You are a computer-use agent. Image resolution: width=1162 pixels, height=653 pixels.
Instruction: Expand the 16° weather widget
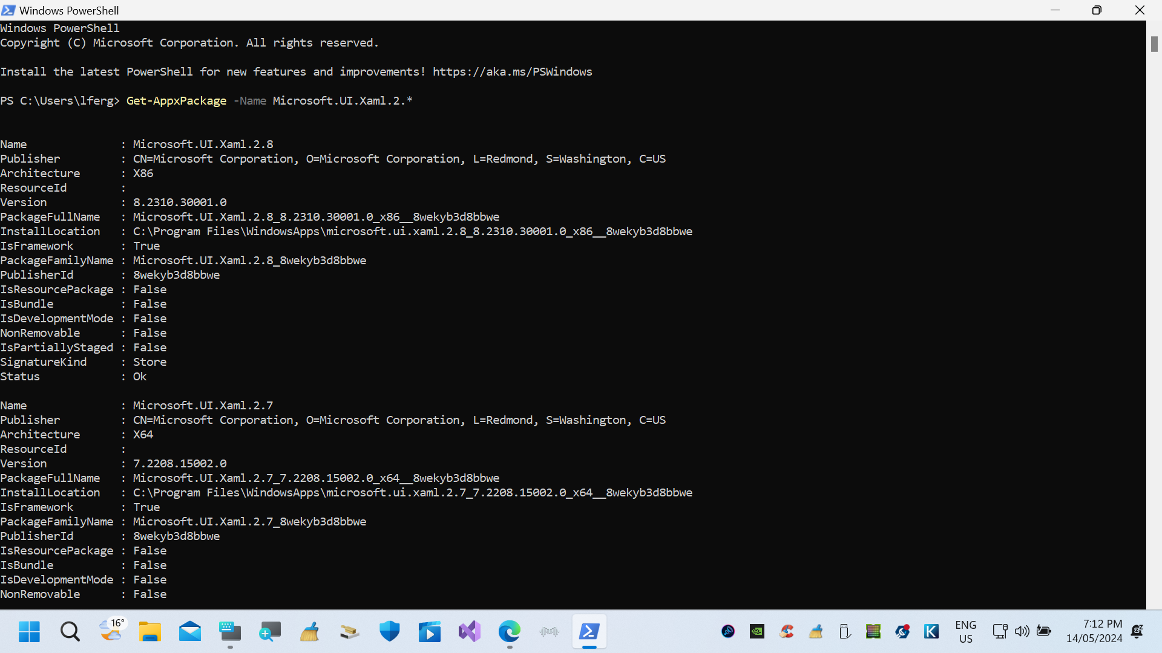(x=112, y=631)
